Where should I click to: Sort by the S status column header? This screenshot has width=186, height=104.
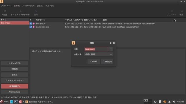[31, 20]
